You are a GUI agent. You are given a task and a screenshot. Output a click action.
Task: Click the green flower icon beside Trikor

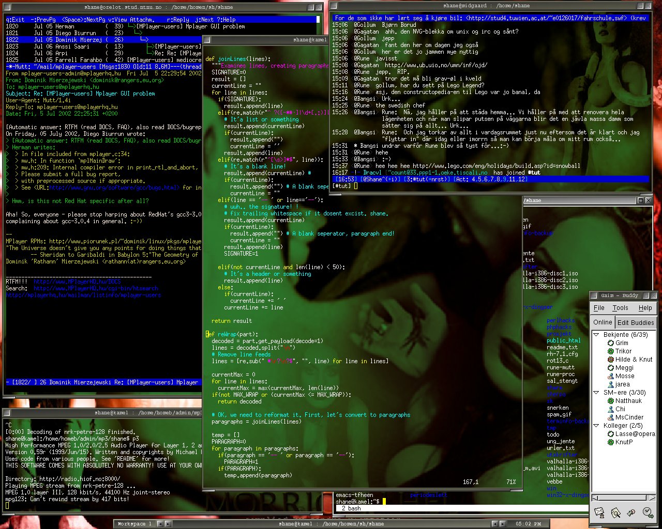coord(611,351)
